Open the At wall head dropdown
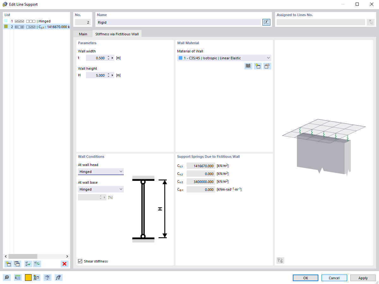The width and height of the screenshot is (379, 284). (122, 171)
